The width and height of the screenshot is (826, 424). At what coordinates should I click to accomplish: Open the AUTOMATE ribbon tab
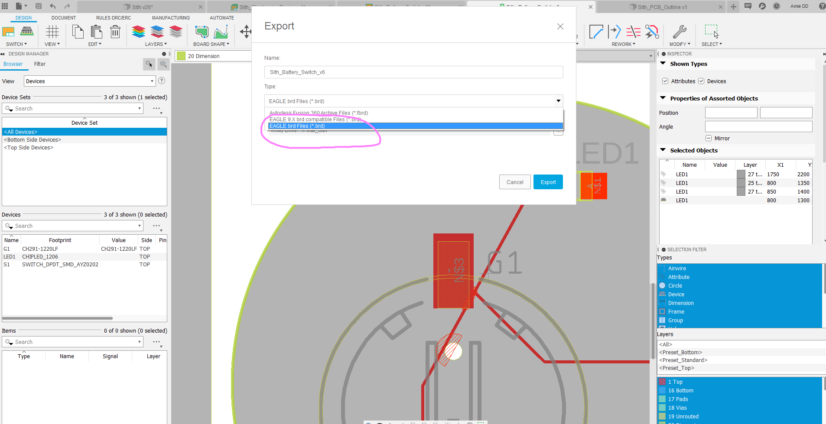[222, 18]
